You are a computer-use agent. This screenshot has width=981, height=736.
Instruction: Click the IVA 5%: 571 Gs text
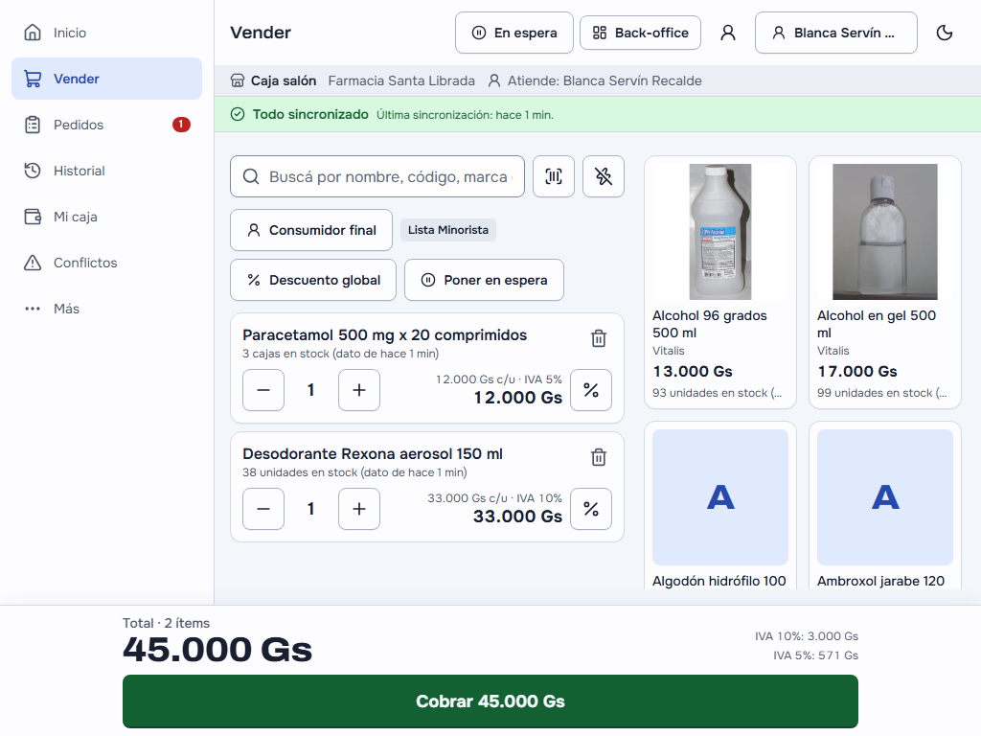pyautogui.click(x=816, y=655)
